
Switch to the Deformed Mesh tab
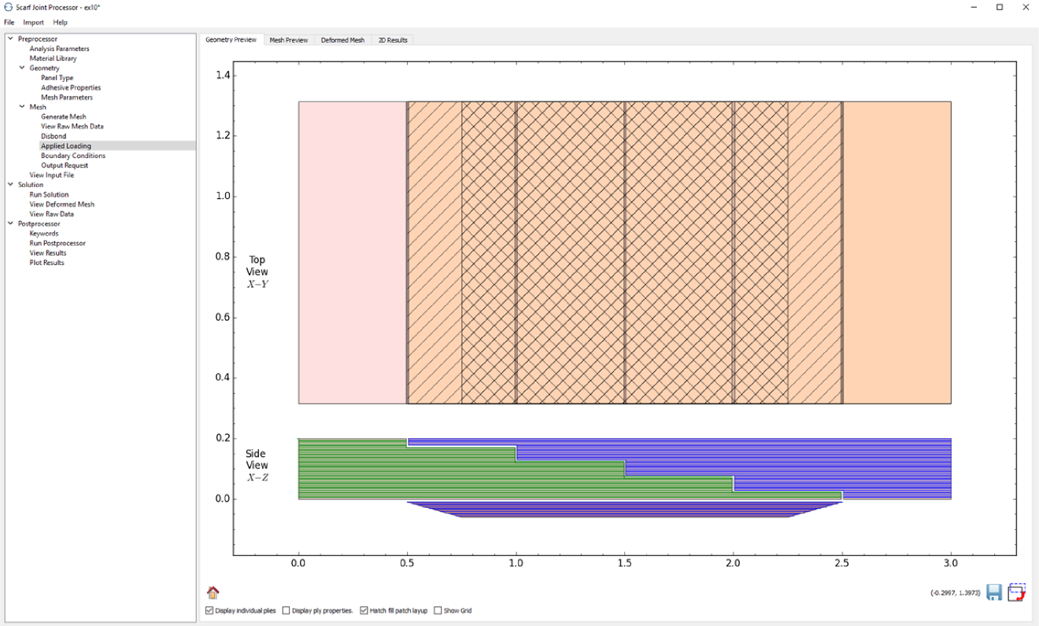tap(342, 40)
